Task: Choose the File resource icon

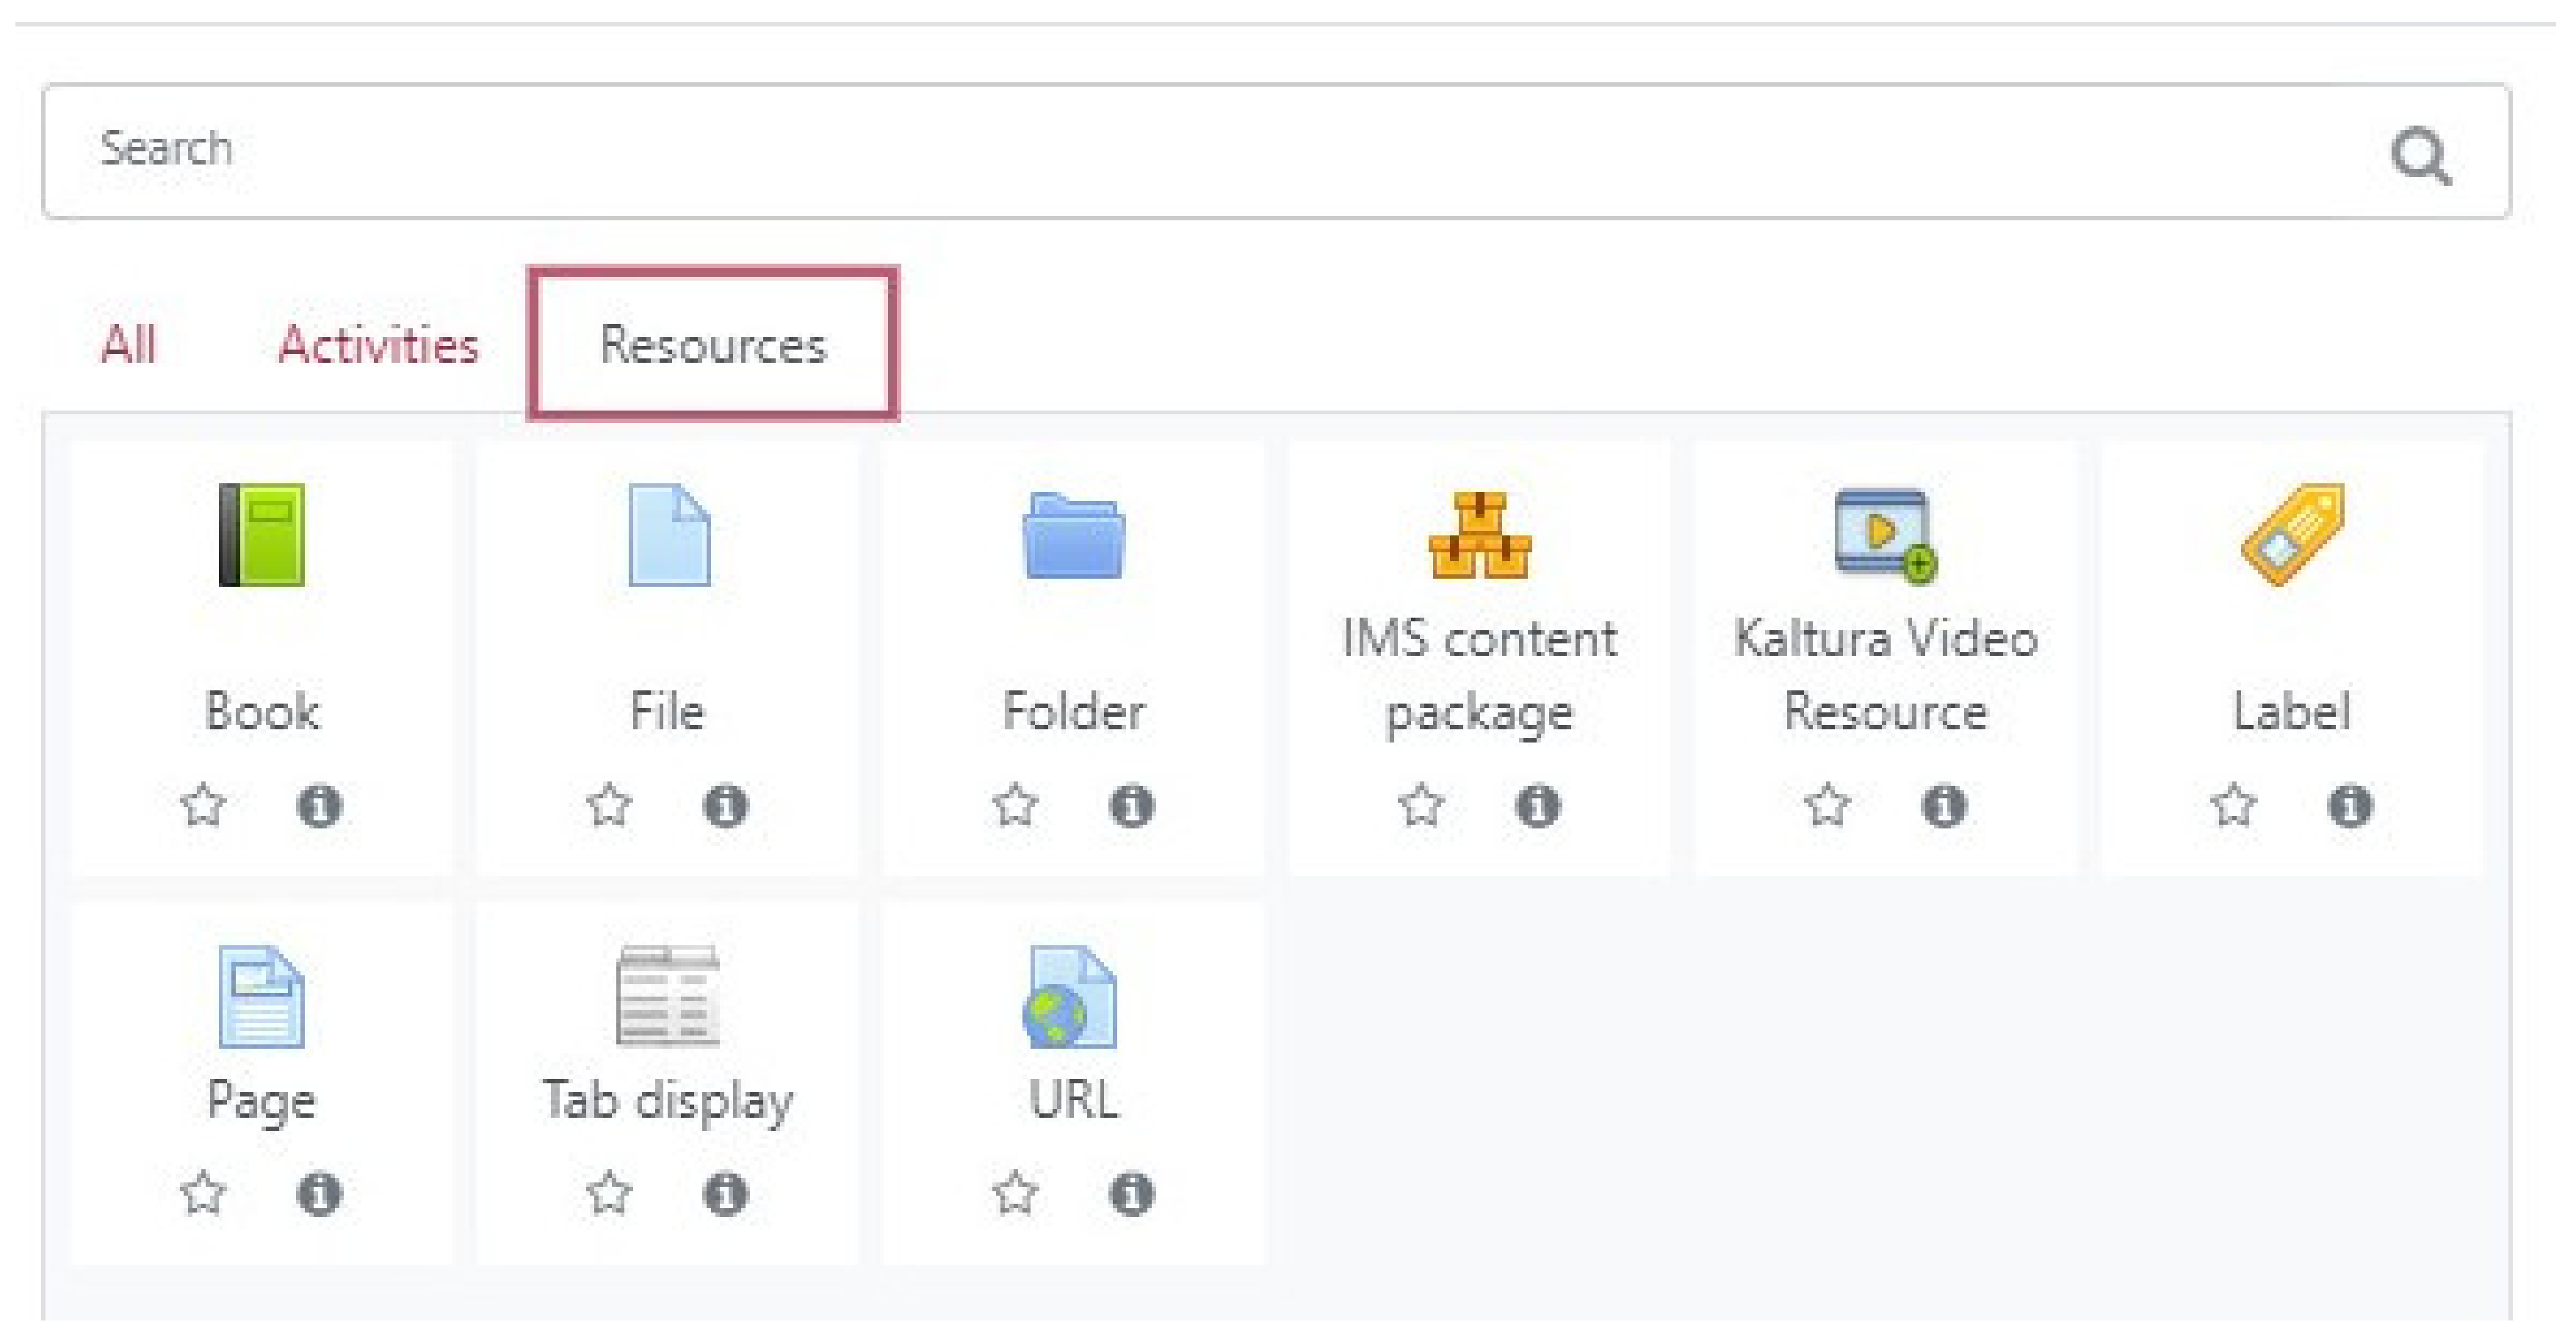Action: tap(668, 535)
